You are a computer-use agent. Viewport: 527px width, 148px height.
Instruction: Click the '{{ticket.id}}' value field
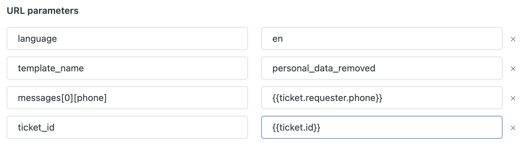coord(382,127)
